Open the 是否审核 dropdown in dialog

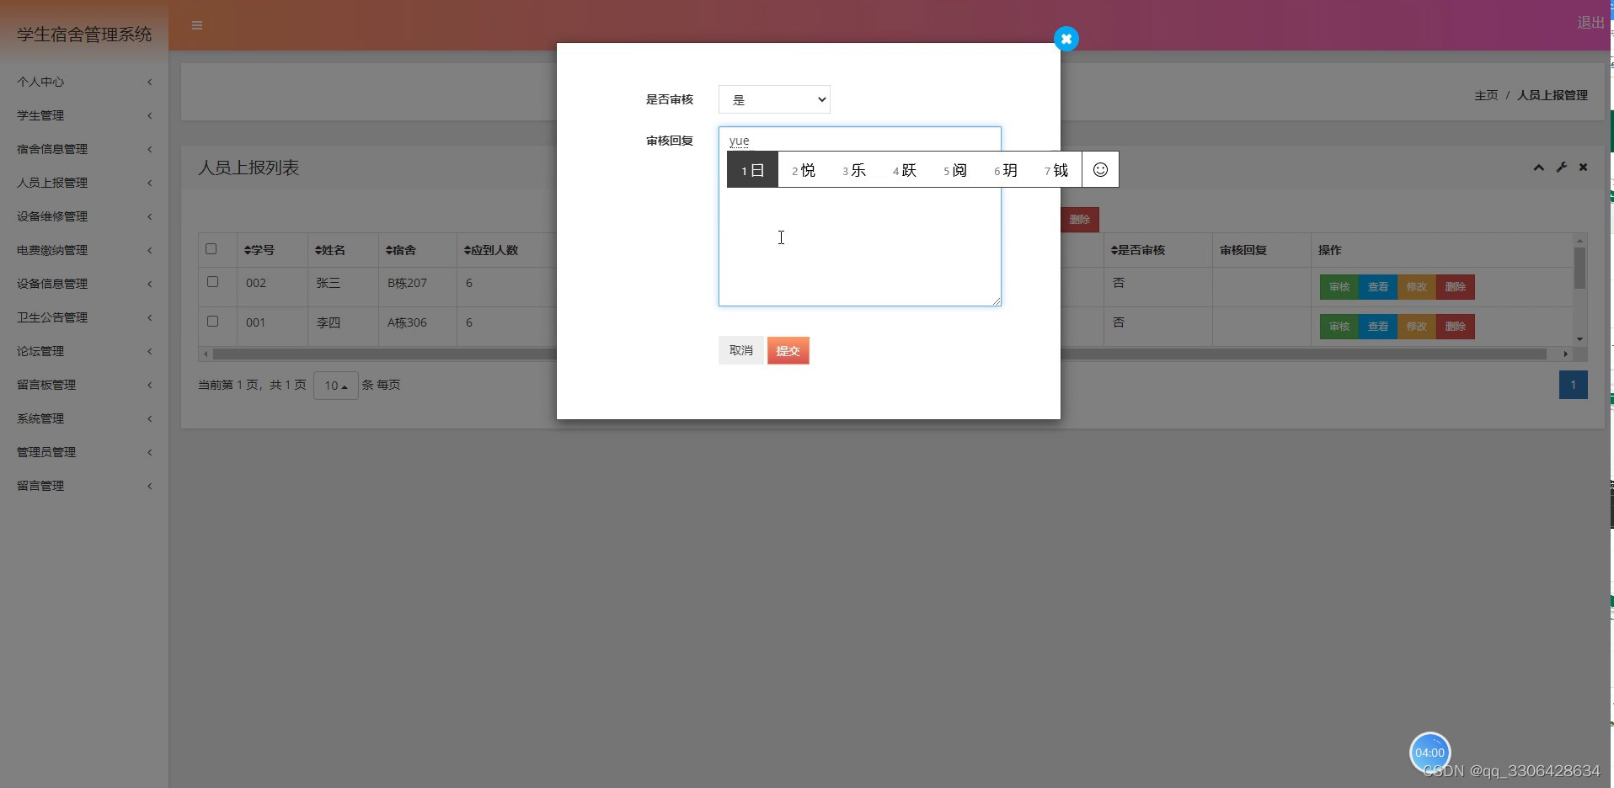[774, 99]
